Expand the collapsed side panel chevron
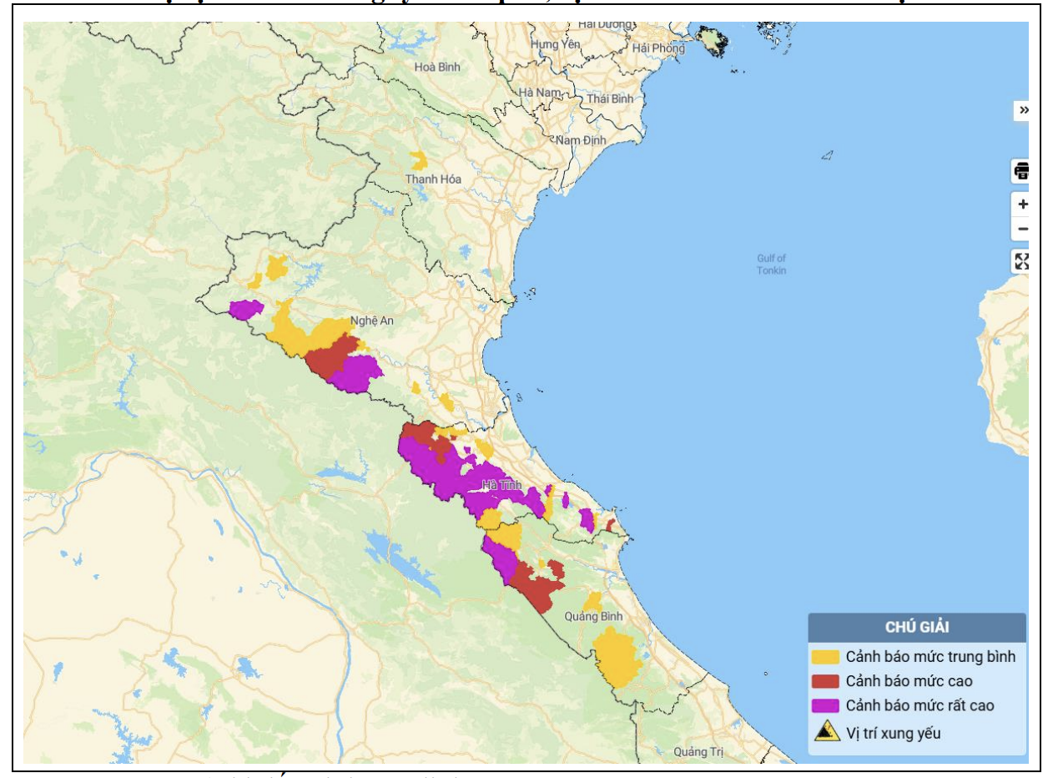 click(1022, 110)
